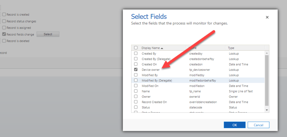Screen dimensions: 287x137
Task: Tick the Owner field checkbox
Action: [x=136, y=97]
